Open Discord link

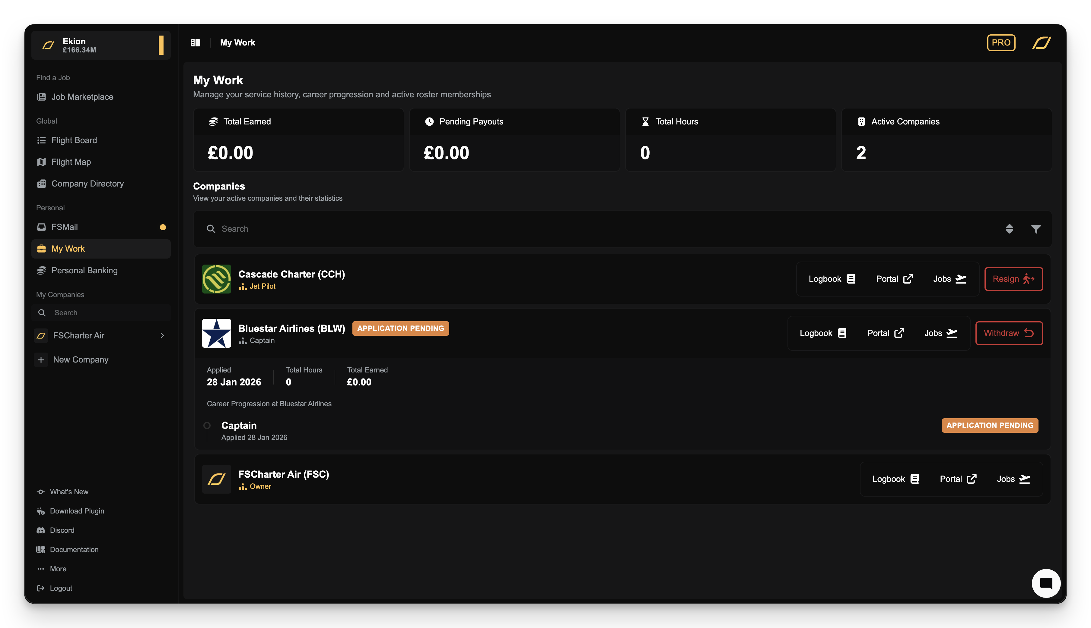(x=62, y=531)
